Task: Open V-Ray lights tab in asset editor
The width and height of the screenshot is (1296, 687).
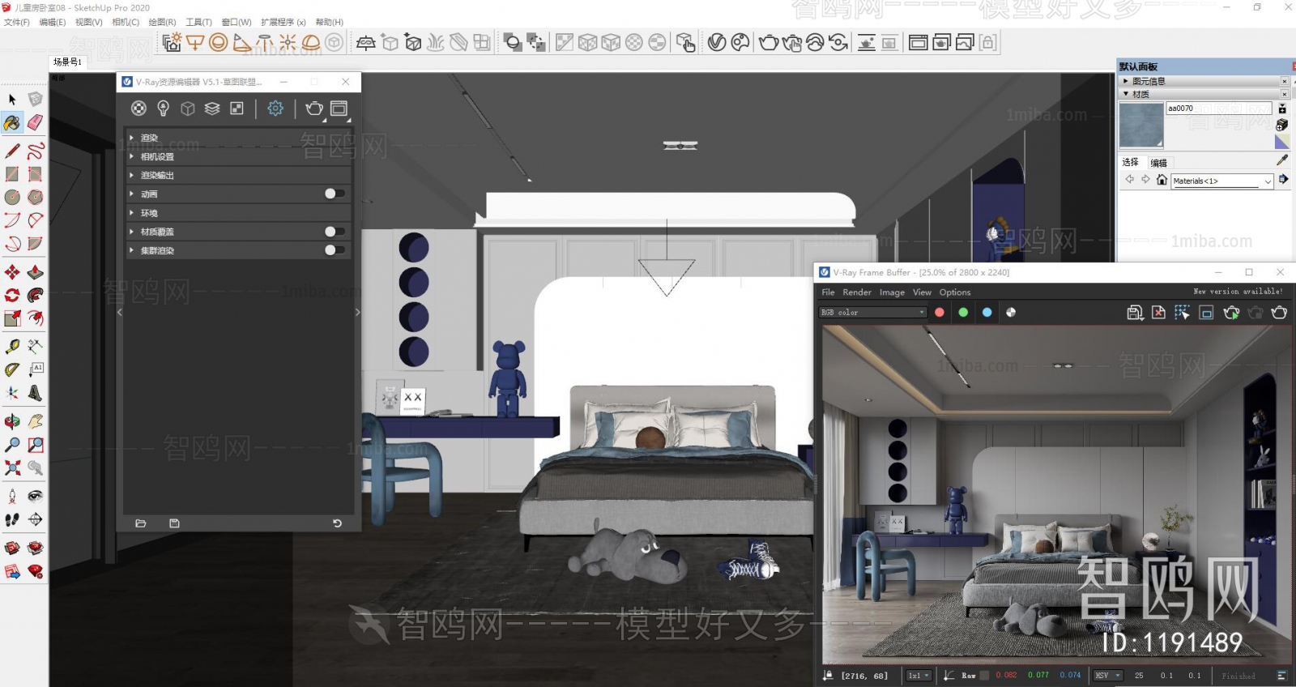Action: [x=163, y=109]
